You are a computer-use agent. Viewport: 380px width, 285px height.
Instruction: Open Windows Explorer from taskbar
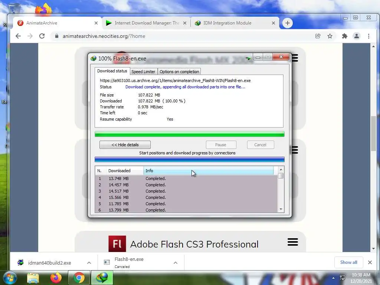pos(33,278)
